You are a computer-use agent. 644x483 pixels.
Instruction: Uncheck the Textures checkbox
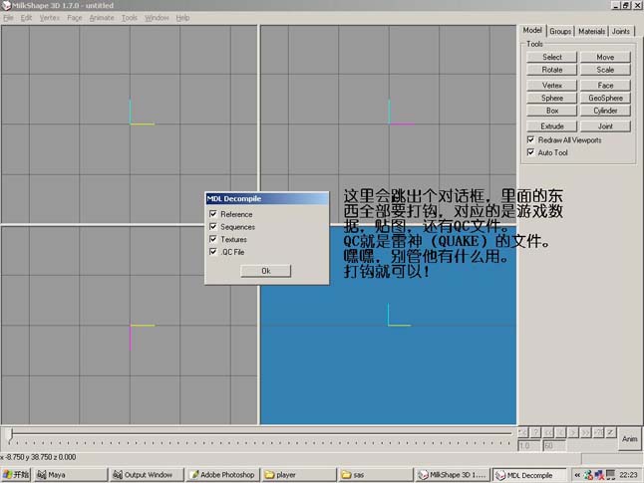(212, 239)
